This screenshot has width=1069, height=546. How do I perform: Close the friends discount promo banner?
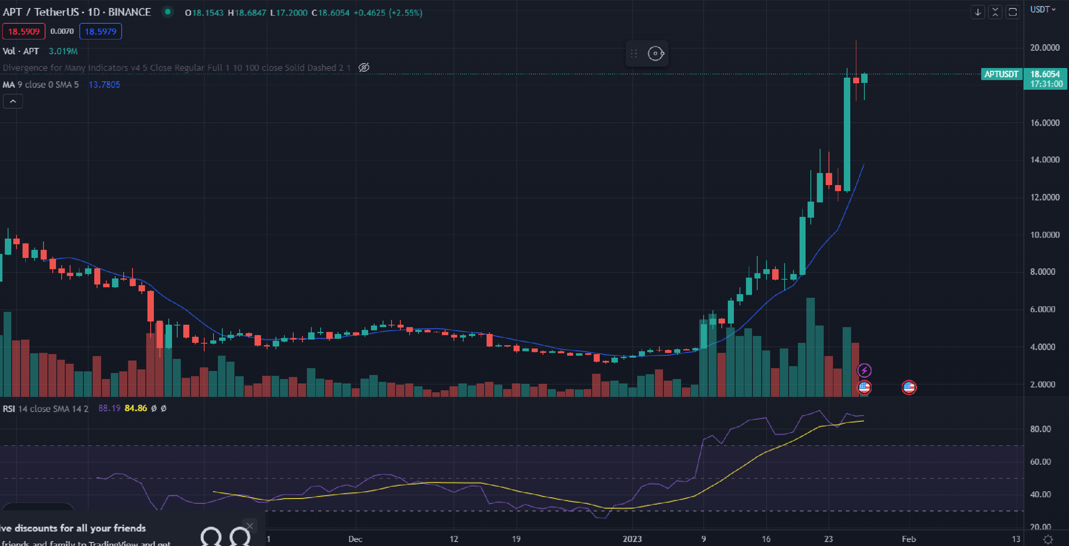[x=249, y=526]
